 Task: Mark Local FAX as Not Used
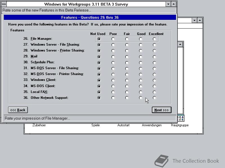pyautogui.click(x=99, y=92)
